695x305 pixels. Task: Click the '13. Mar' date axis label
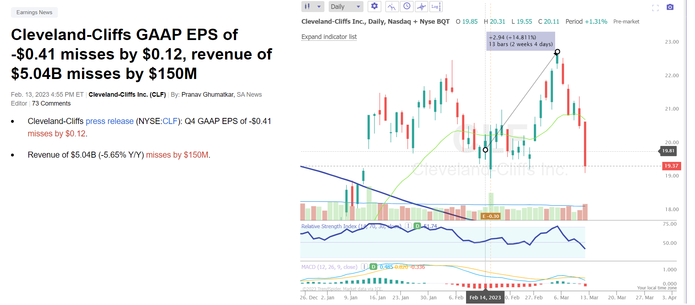[589, 298]
